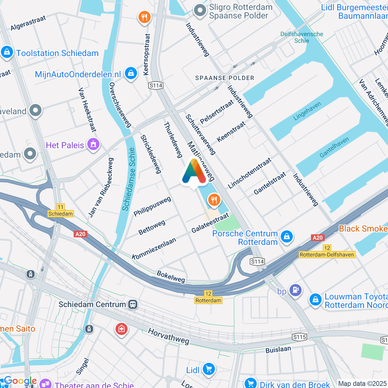Select the Dirk van den Broek cart pin

[250, 383]
